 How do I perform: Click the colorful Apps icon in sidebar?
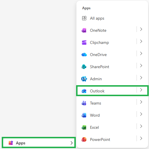(x=11, y=143)
